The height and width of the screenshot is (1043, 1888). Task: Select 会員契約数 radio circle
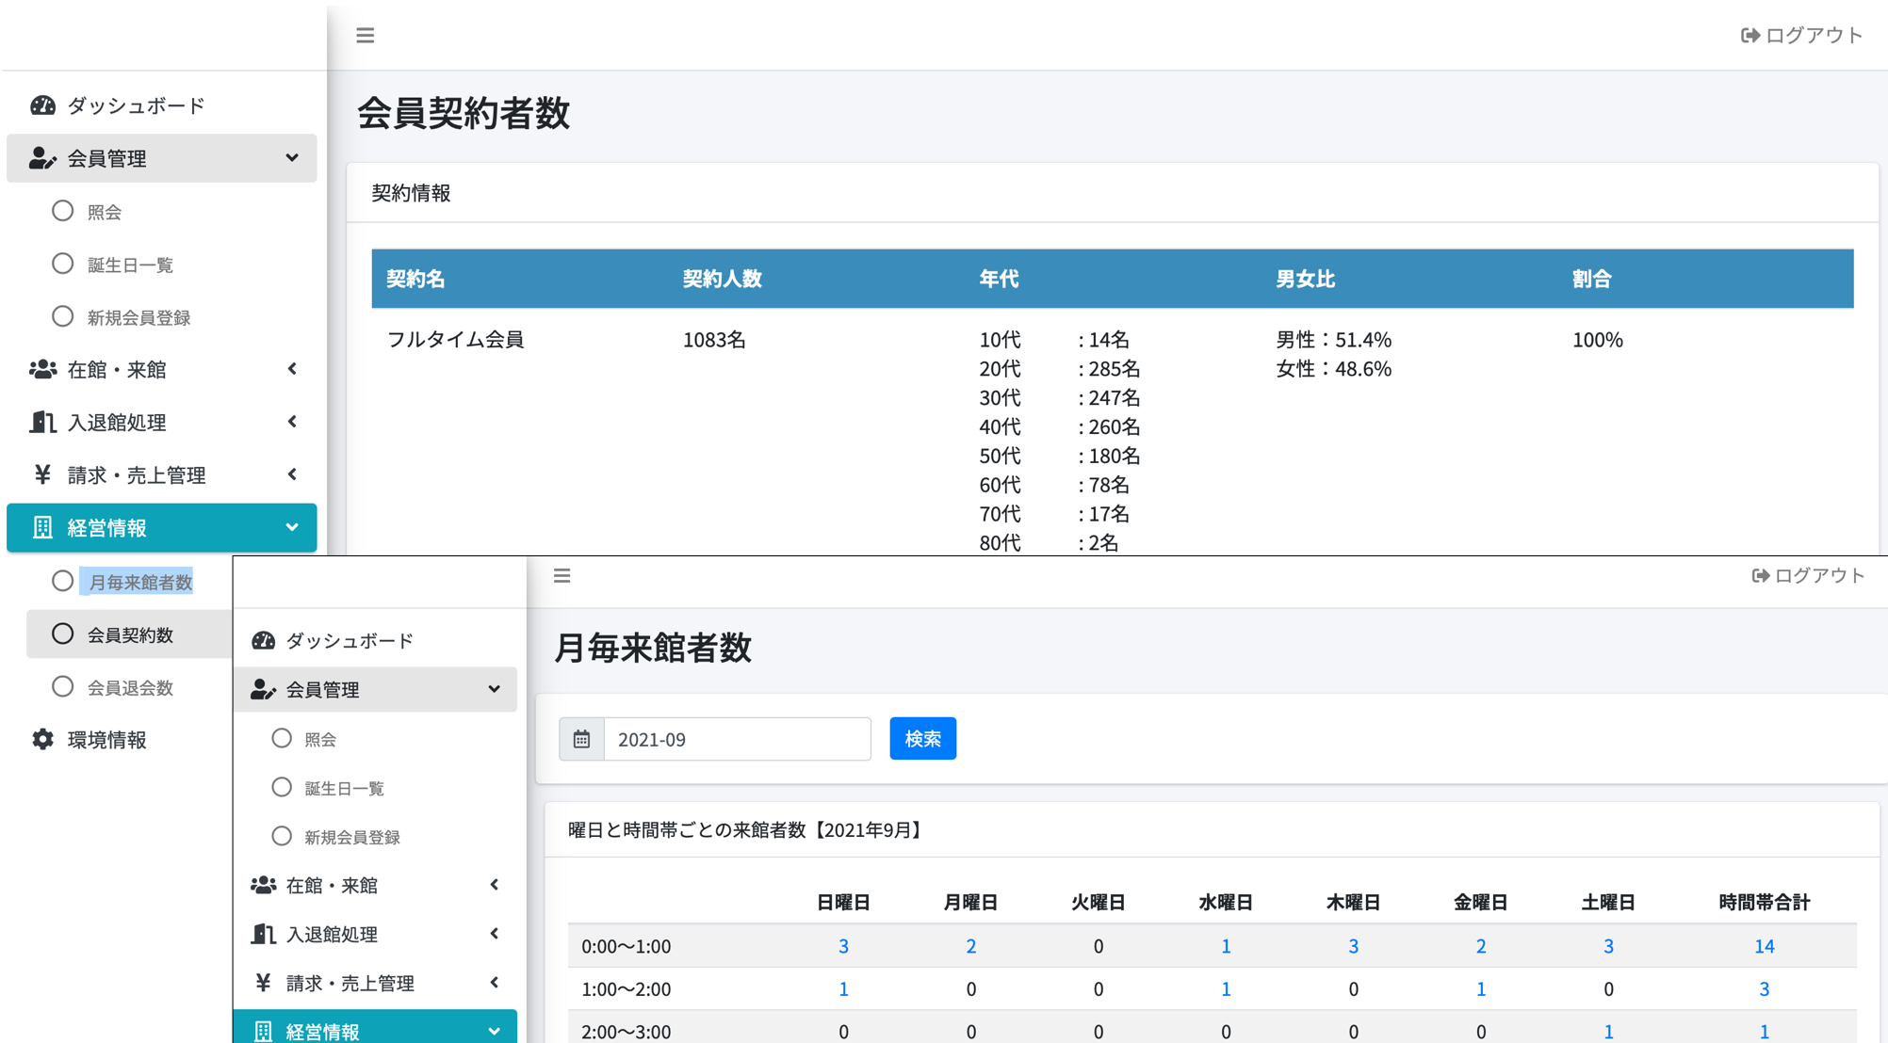pyautogui.click(x=62, y=634)
